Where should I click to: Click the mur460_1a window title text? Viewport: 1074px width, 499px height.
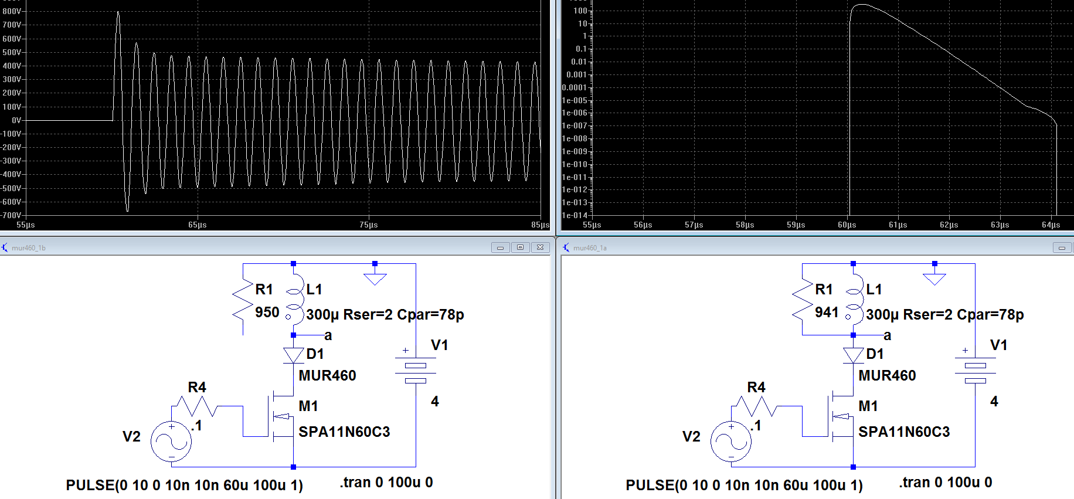(x=590, y=248)
